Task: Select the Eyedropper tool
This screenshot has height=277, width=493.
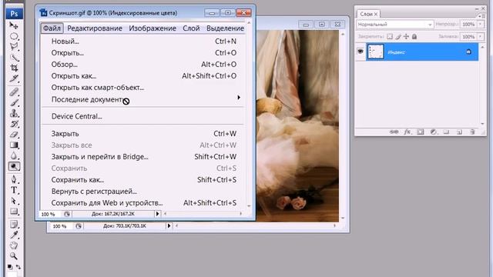Action: [x=14, y=235]
